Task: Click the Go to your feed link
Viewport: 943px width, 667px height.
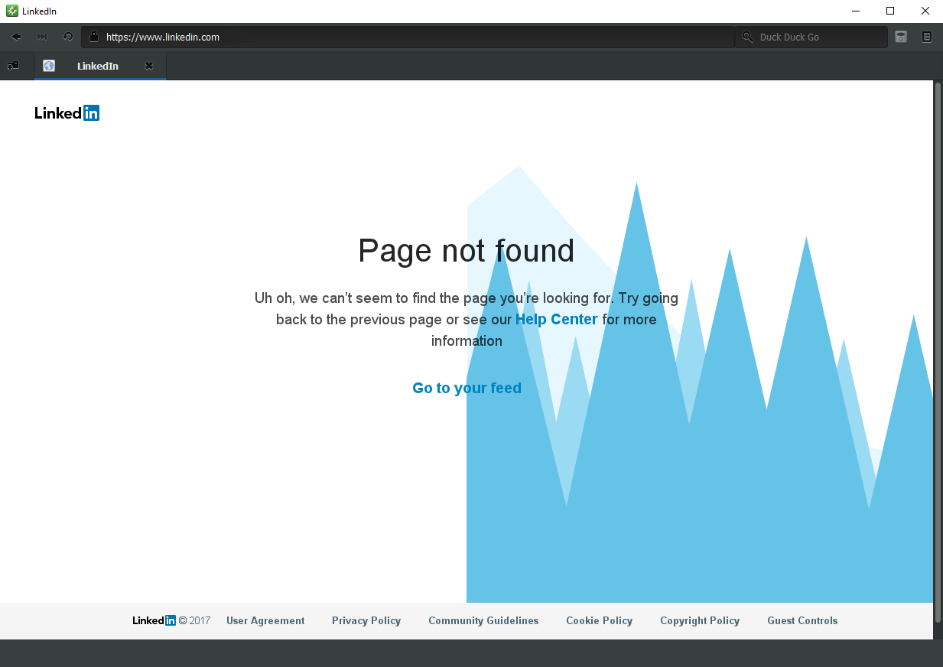Action: [467, 388]
